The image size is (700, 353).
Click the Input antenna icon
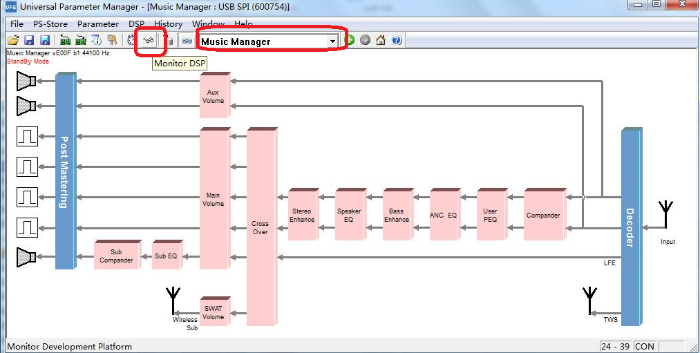pos(665,215)
